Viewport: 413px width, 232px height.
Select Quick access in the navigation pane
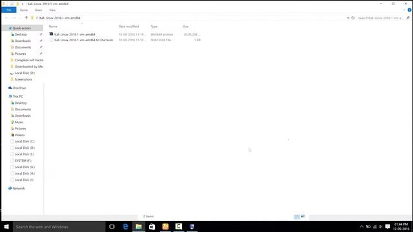(21, 28)
